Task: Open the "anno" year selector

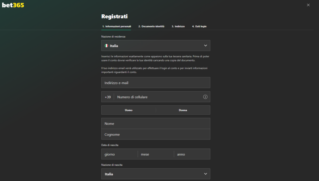Action: click(x=192, y=154)
